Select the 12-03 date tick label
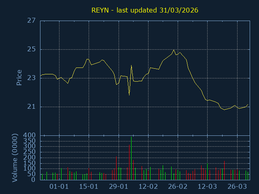This screenshot has width=259, height=194. [208, 187]
